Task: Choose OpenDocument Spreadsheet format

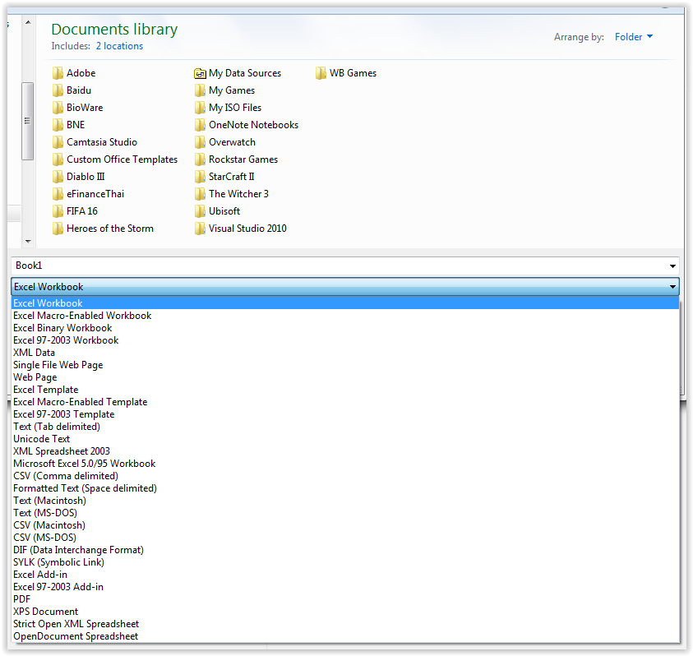Action: click(344, 636)
